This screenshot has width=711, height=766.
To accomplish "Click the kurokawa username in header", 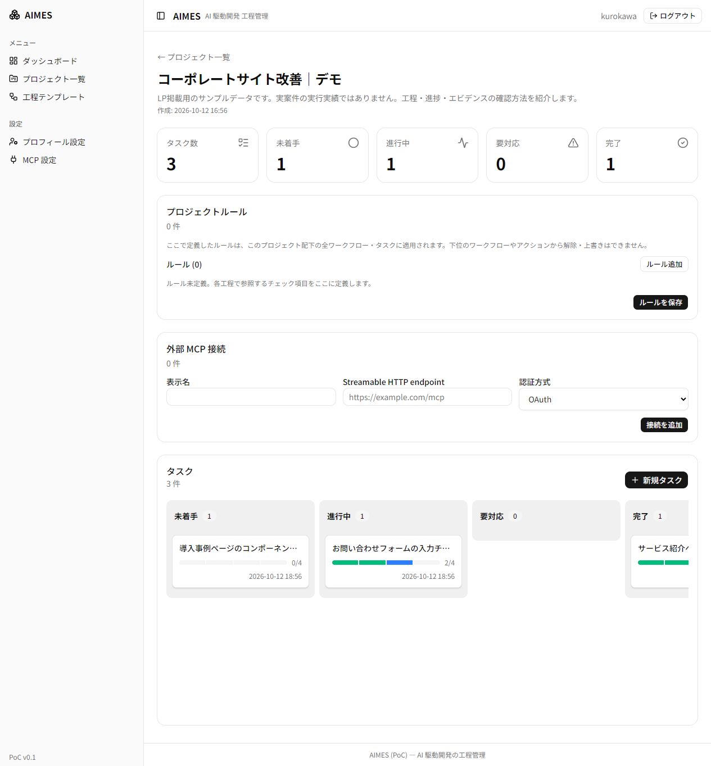I will tap(618, 16).
